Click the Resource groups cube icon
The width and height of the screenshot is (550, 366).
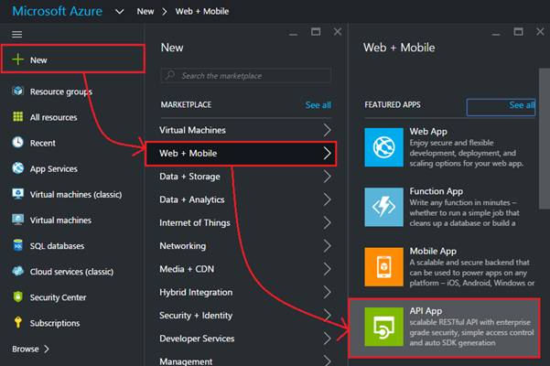pyautogui.click(x=17, y=91)
